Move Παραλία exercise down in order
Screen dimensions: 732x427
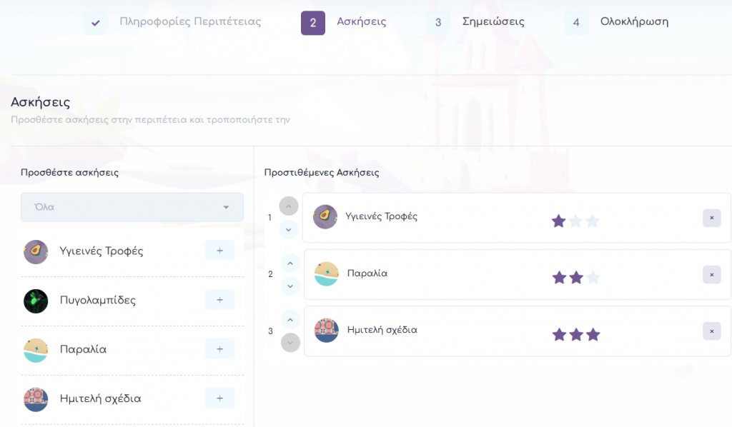click(290, 286)
